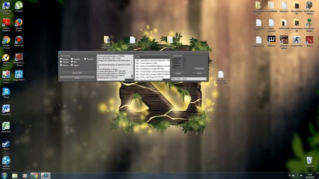The image size is (319, 179).
Task: Open the white document icon beside the tool window
Action: click(221, 77)
